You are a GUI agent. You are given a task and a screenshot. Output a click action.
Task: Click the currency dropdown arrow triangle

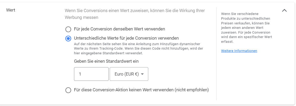pos(142,74)
